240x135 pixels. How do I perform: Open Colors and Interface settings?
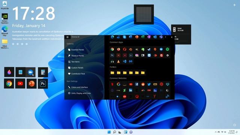pyautogui.click(x=78, y=87)
